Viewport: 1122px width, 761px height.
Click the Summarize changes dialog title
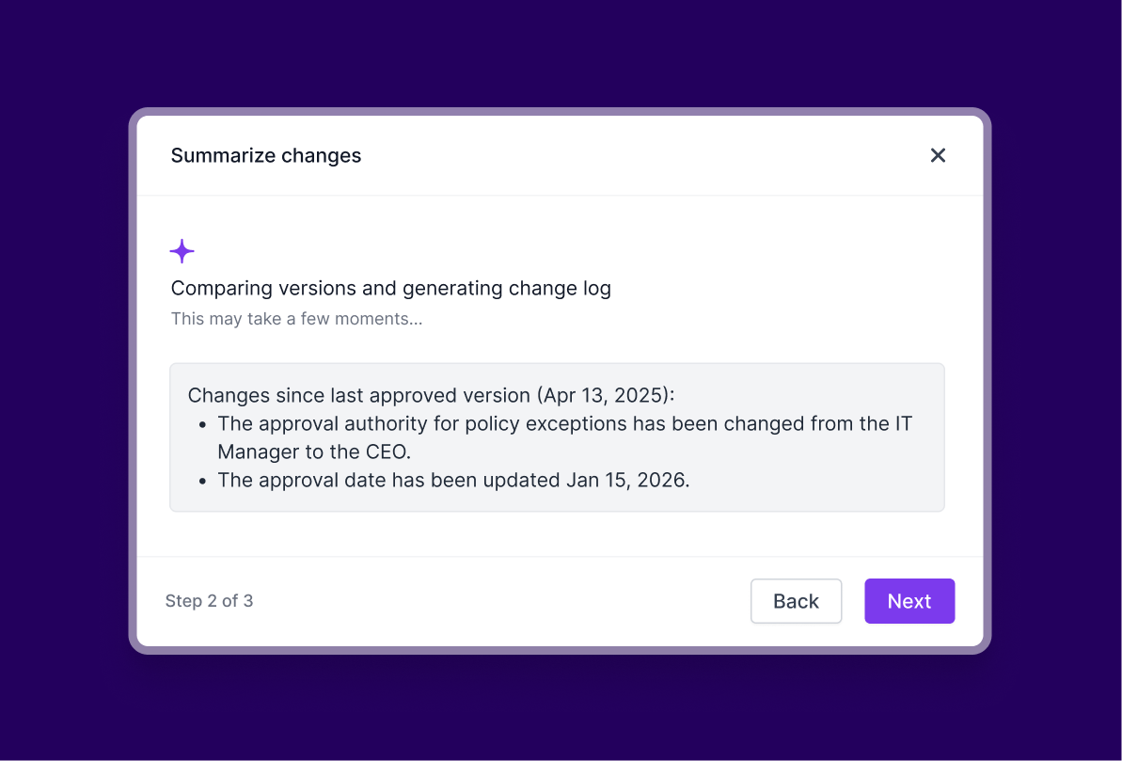click(266, 155)
